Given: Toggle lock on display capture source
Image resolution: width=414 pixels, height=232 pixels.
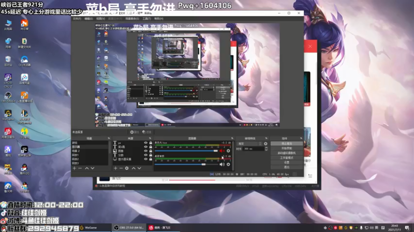Looking at the screenshot, I should [x=151, y=159].
